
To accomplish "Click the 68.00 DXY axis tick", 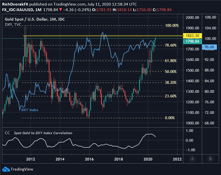I will tap(209, 123).
